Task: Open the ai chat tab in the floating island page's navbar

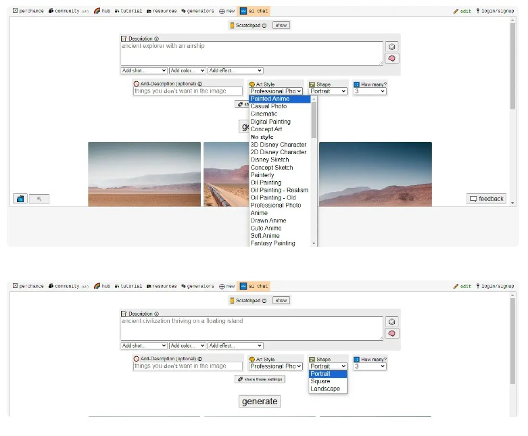Action: 254,286
